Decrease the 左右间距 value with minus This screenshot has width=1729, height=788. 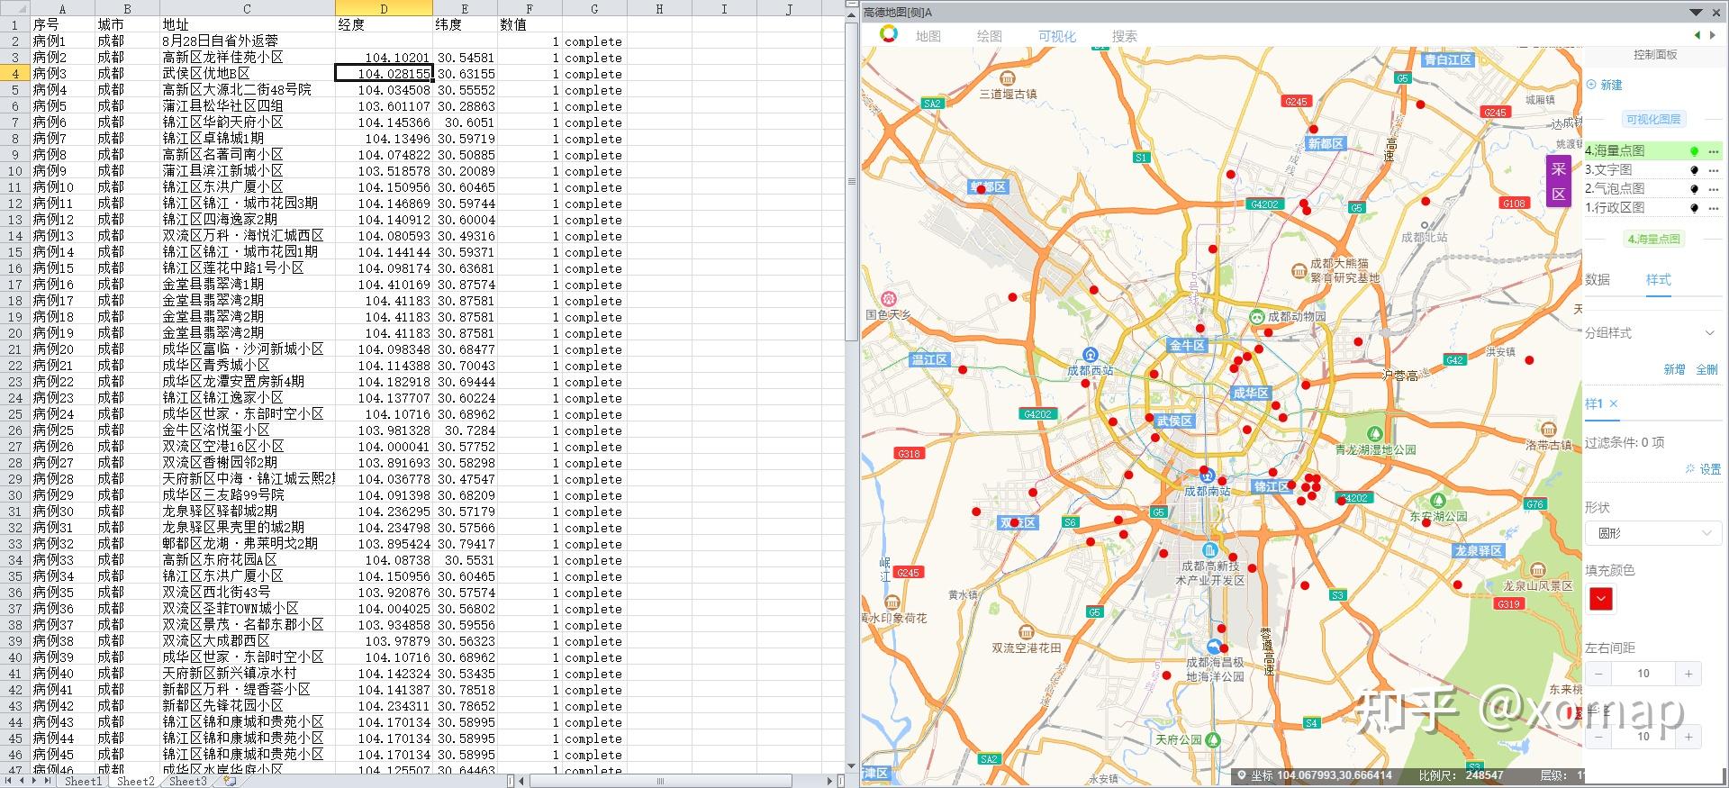click(x=1598, y=674)
